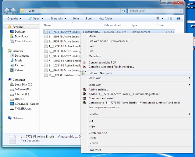Click the Search valid input field
195x157 pixels.
click(154, 11)
